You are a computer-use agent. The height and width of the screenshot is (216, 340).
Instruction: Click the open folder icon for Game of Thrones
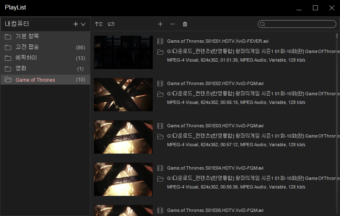pos(8,80)
